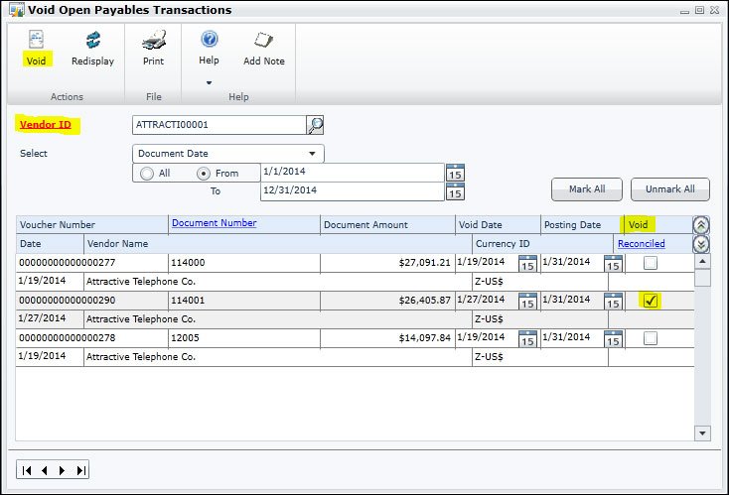Open Void Date calendar for voucher 277
729x495 pixels.
tap(527, 263)
